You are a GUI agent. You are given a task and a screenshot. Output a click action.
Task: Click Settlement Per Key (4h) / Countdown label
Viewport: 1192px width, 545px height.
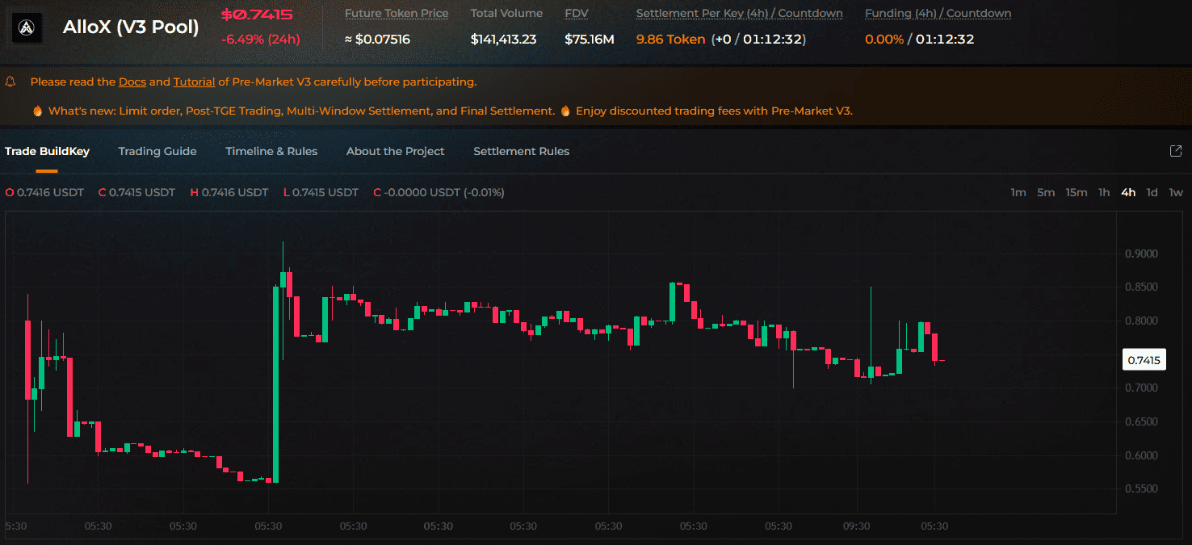[740, 13]
